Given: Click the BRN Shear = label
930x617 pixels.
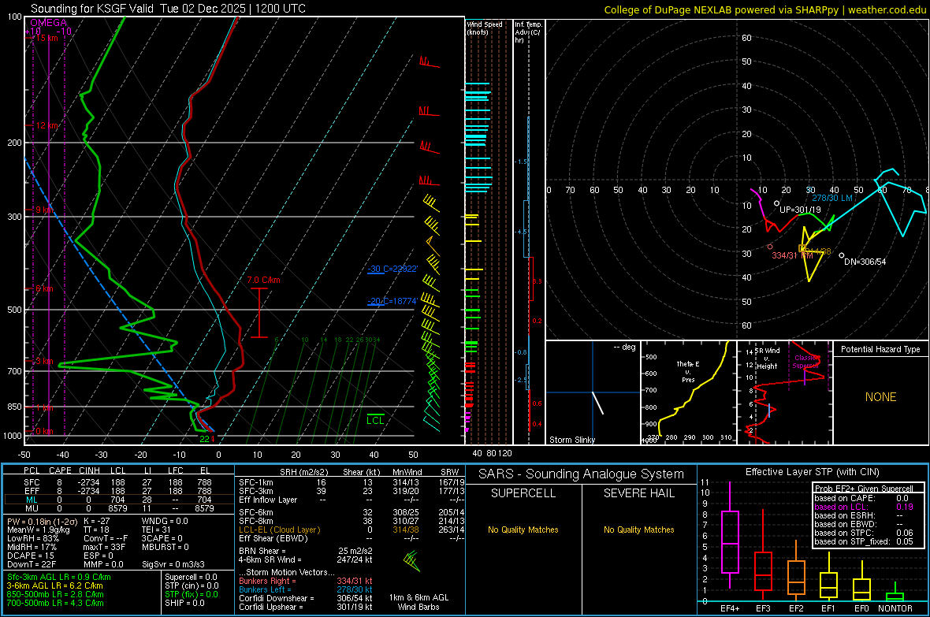Looking at the screenshot, I should [x=262, y=551].
